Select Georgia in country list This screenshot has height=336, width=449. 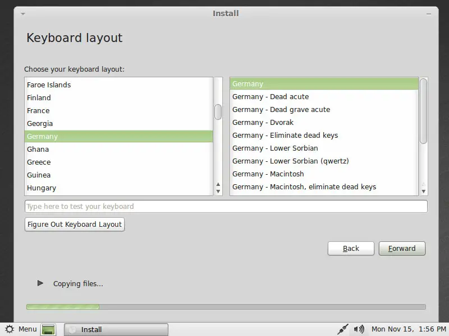(118, 123)
